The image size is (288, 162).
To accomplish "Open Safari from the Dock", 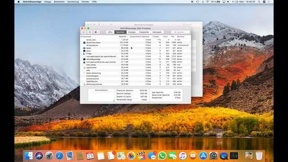I will coord(60,156).
